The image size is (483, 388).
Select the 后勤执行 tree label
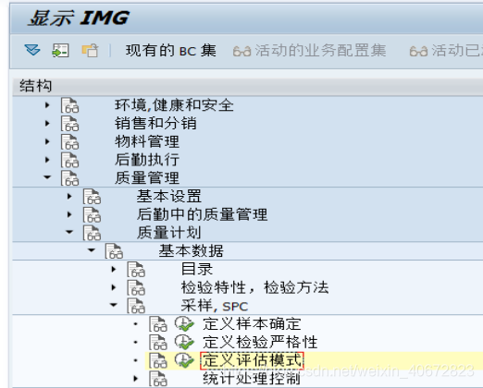coord(147,160)
